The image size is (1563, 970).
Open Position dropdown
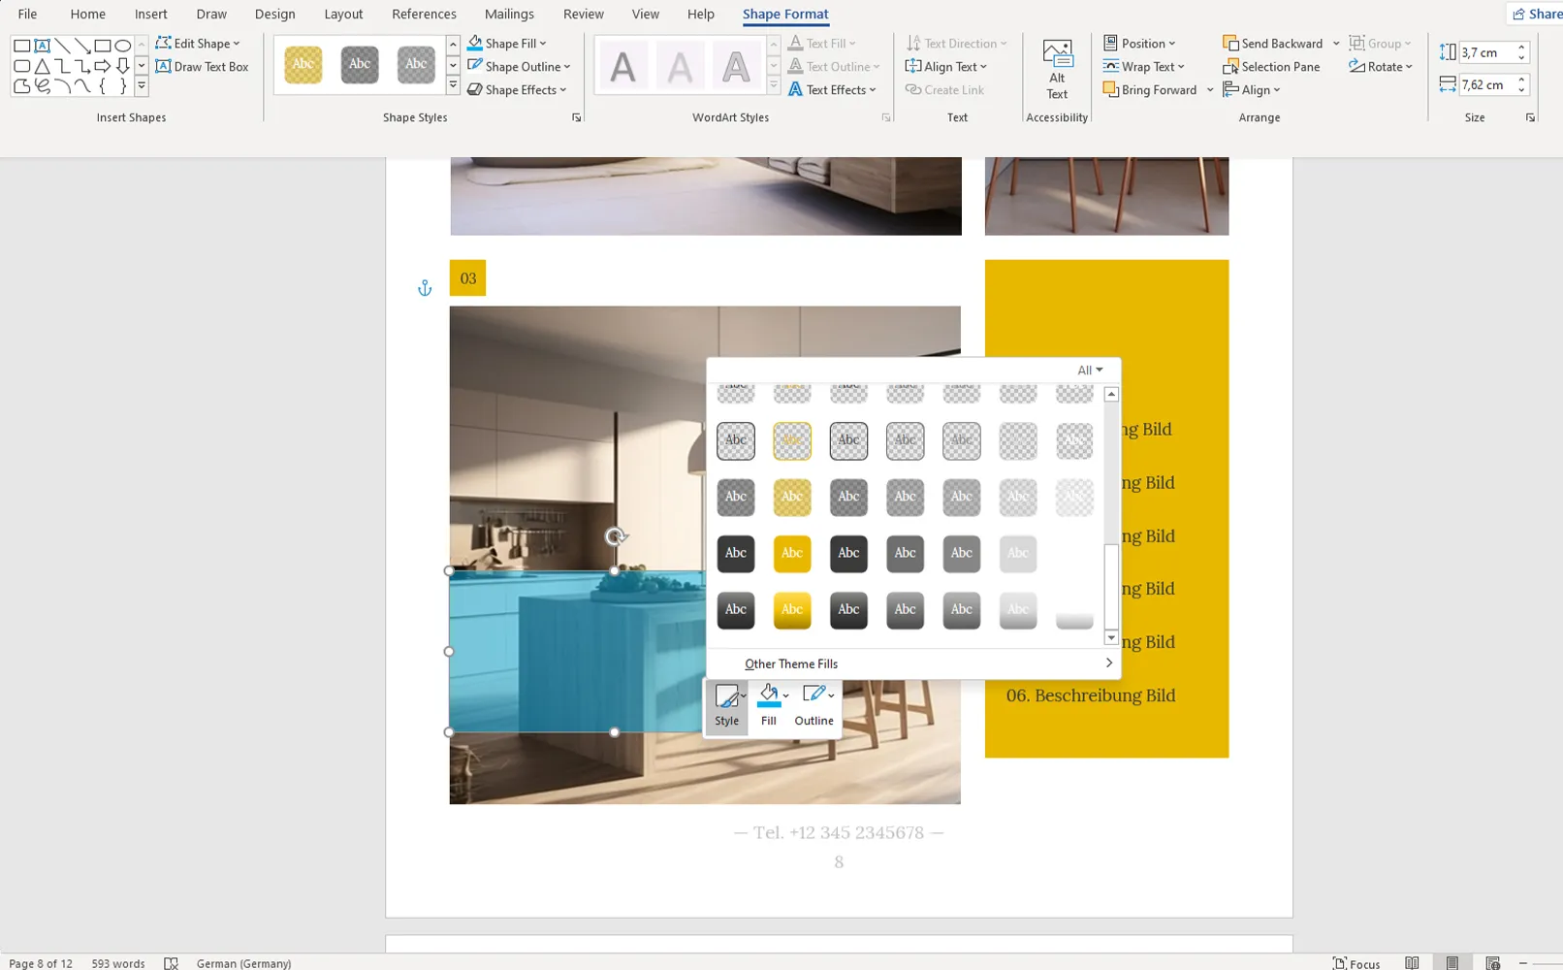coord(1139,44)
